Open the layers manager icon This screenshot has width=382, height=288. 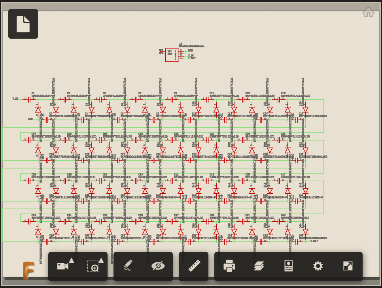(259, 266)
